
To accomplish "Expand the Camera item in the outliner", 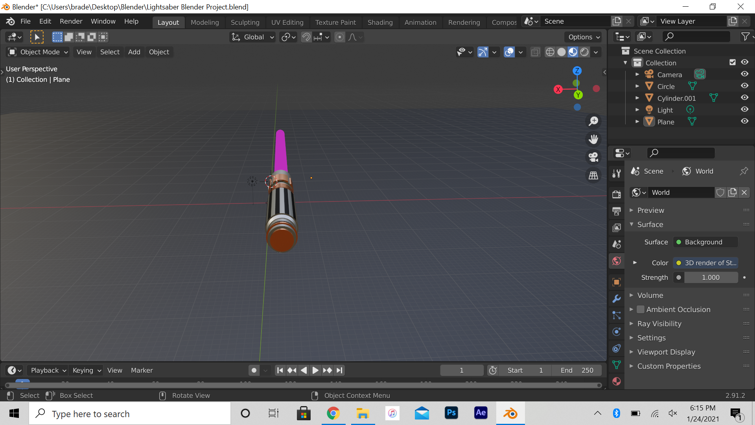I will (x=637, y=74).
